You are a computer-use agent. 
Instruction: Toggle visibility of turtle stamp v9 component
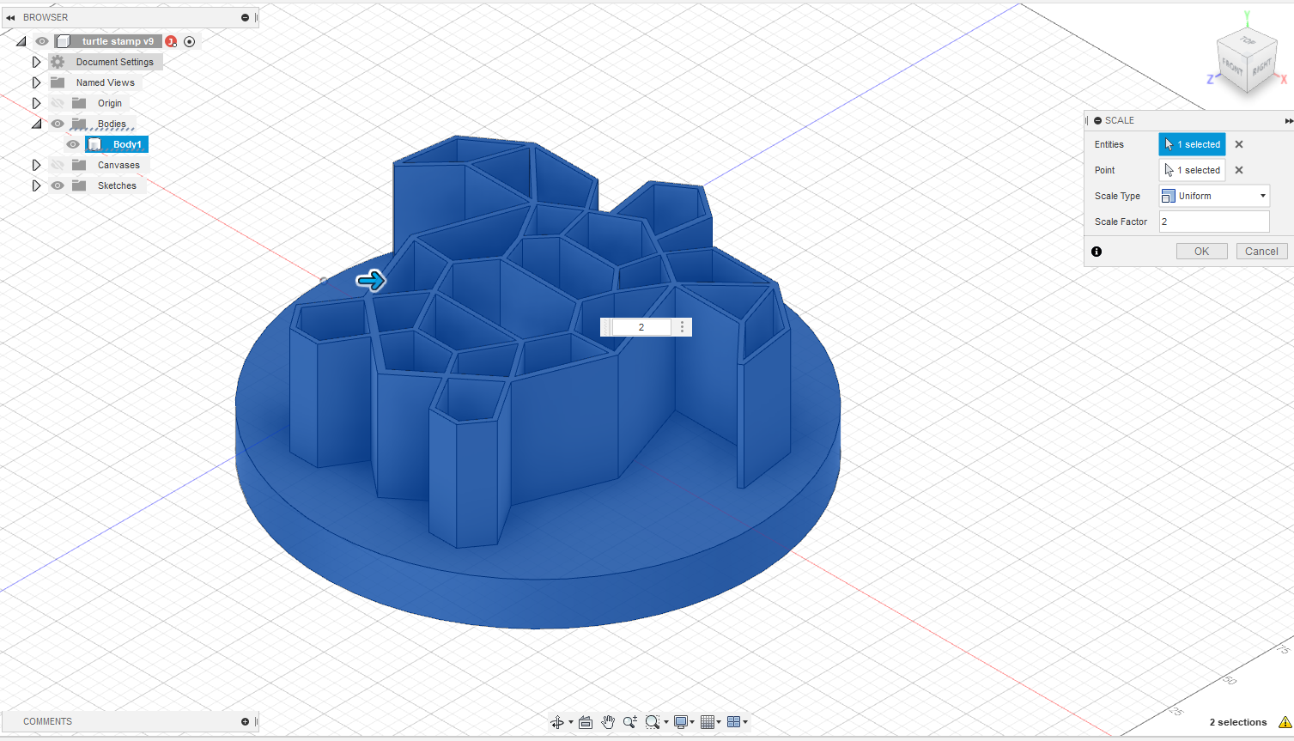[42, 41]
